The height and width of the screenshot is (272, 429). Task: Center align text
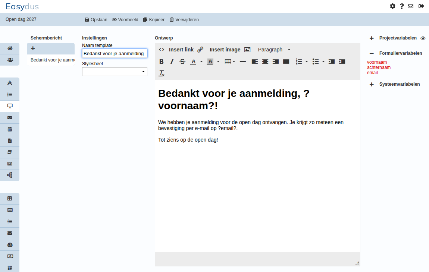point(265,62)
